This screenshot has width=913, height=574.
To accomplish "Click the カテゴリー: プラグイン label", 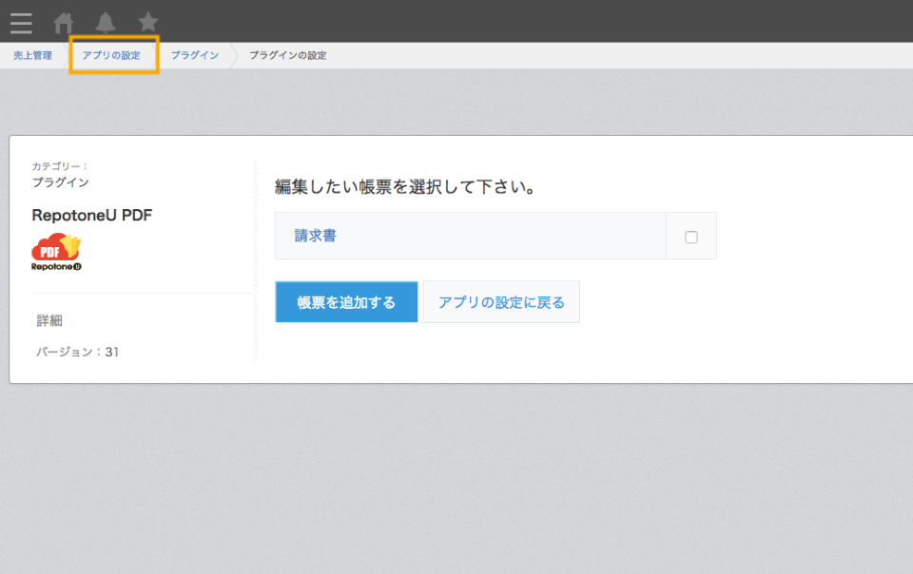I will pyautogui.click(x=61, y=175).
